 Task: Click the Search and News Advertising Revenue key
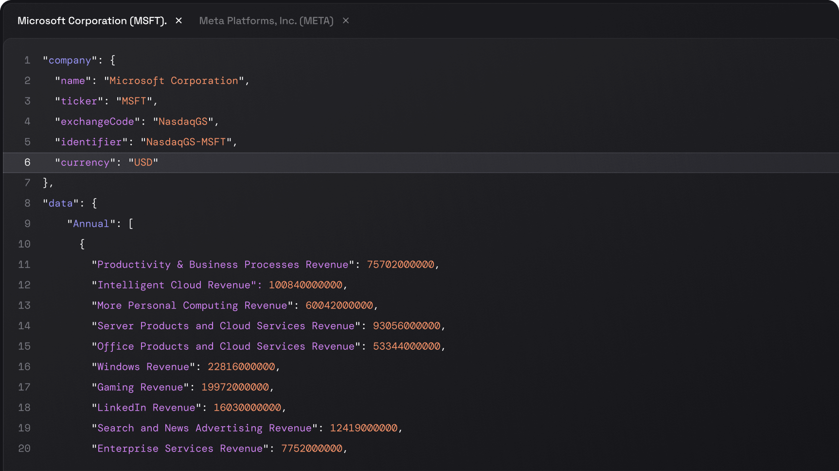pos(204,428)
